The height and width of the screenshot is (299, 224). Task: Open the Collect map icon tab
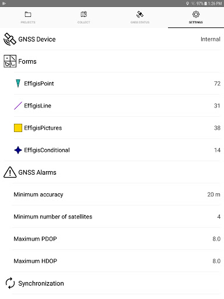click(x=84, y=15)
